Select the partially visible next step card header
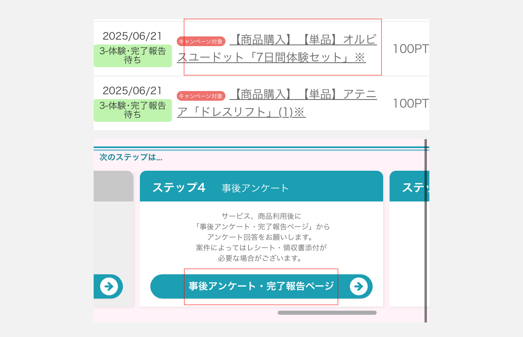 tap(409, 186)
